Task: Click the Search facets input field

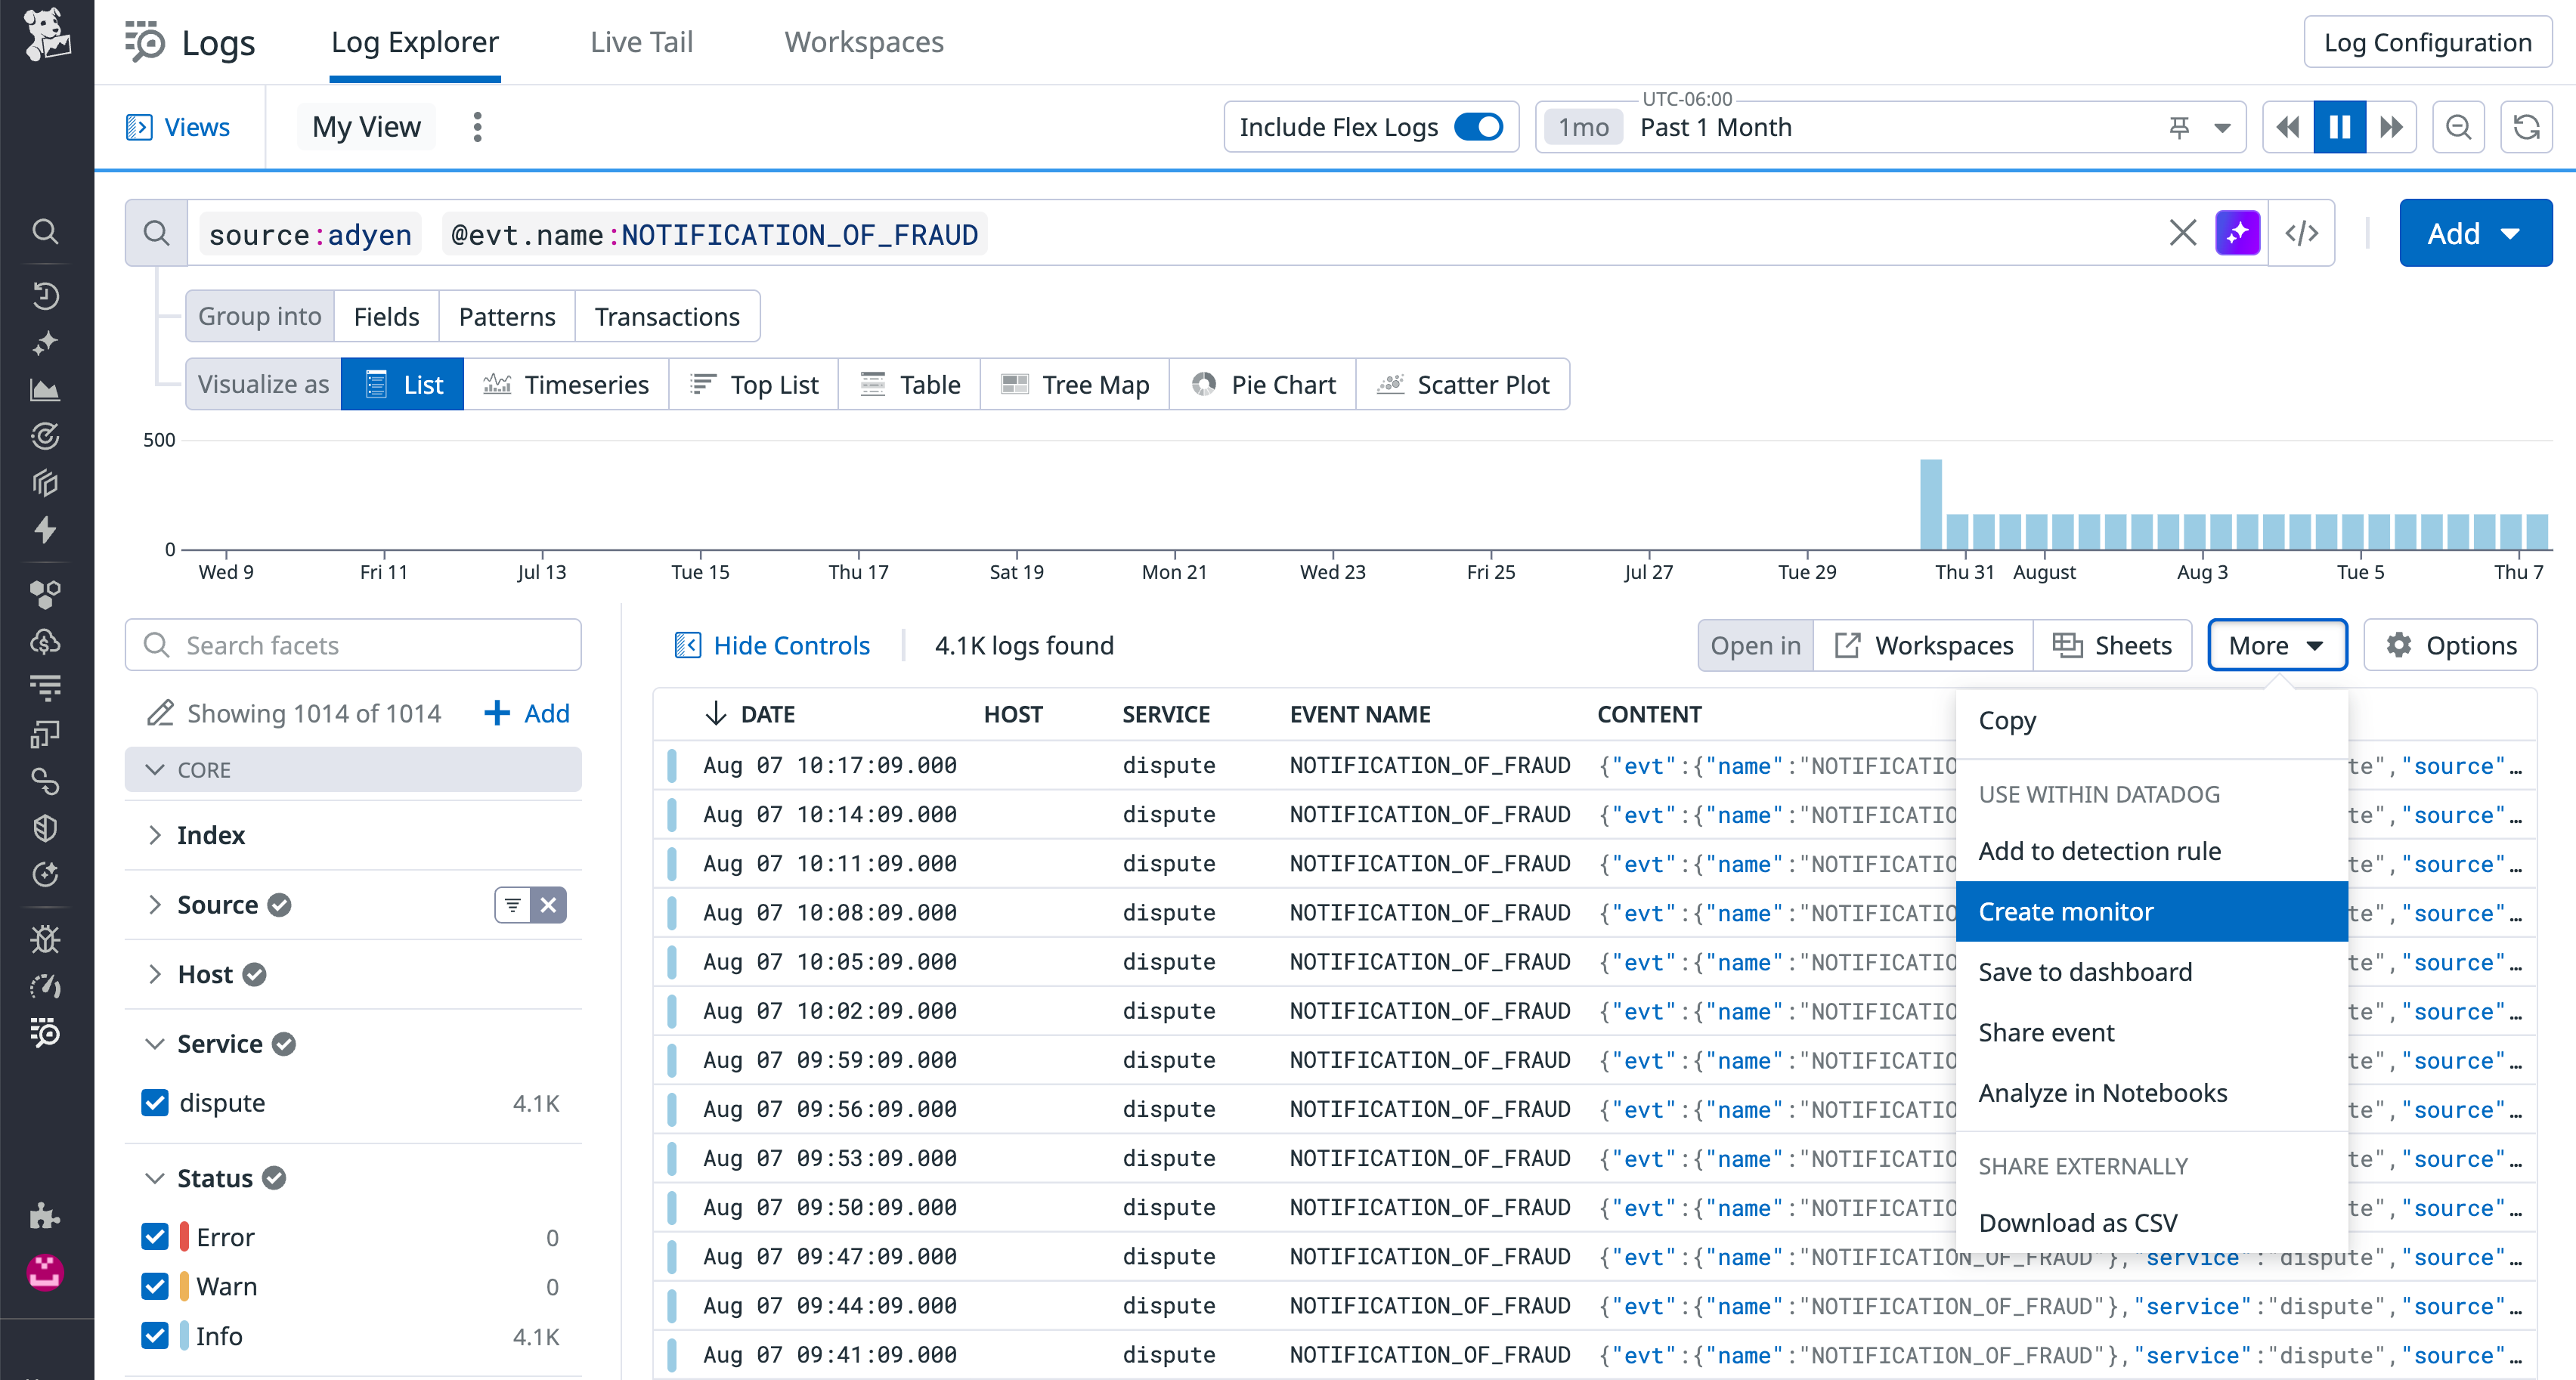Action: (353, 645)
